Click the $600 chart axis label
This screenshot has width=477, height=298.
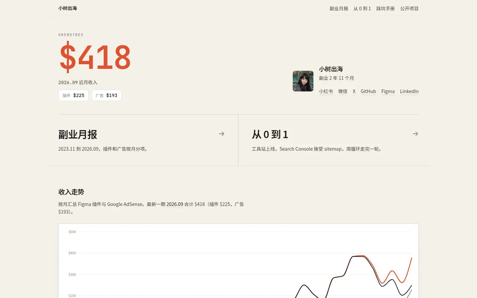coord(72,232)
